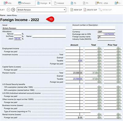Screen dimensions: 123x121
Task: Click the T1 tab document icon
Action: pyautogui.click(x=84, y=3)
